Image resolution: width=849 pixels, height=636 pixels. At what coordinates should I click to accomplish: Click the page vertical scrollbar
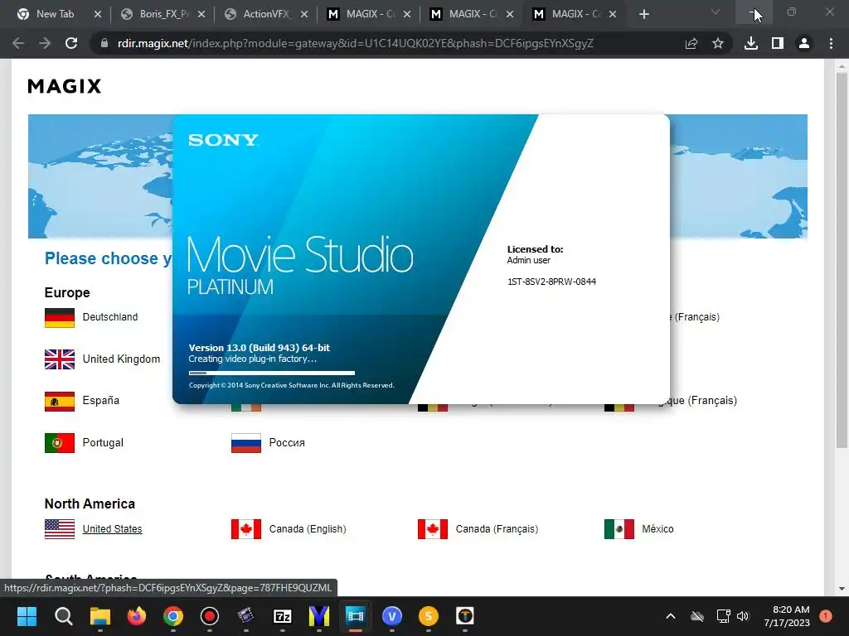pyautogui.click(x=842, y=259)
